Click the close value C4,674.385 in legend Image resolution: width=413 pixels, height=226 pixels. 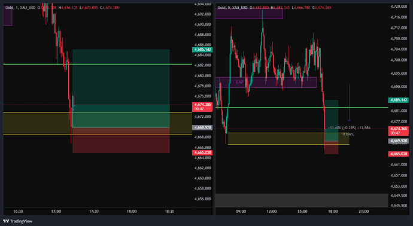tap(110, 8)
